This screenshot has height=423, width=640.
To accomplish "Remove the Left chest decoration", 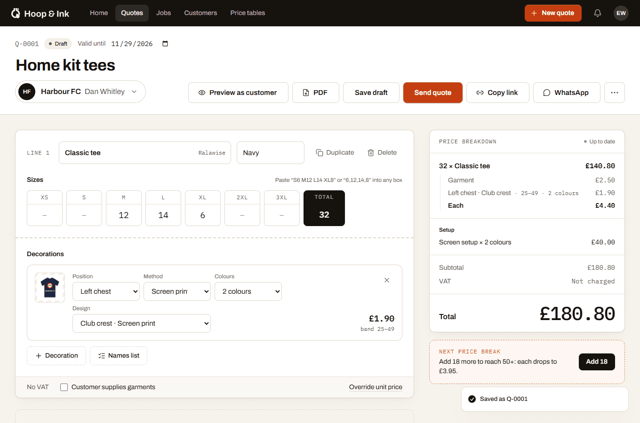I will [387, 280].
